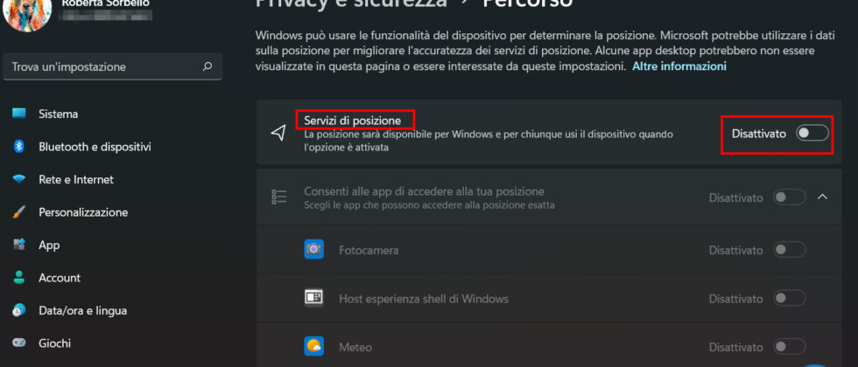The width and height of the screenshot is (858, 367).
Task: Click the Data/ora e lingua icon
Action: pyautogui.click(x=19, y=310)
